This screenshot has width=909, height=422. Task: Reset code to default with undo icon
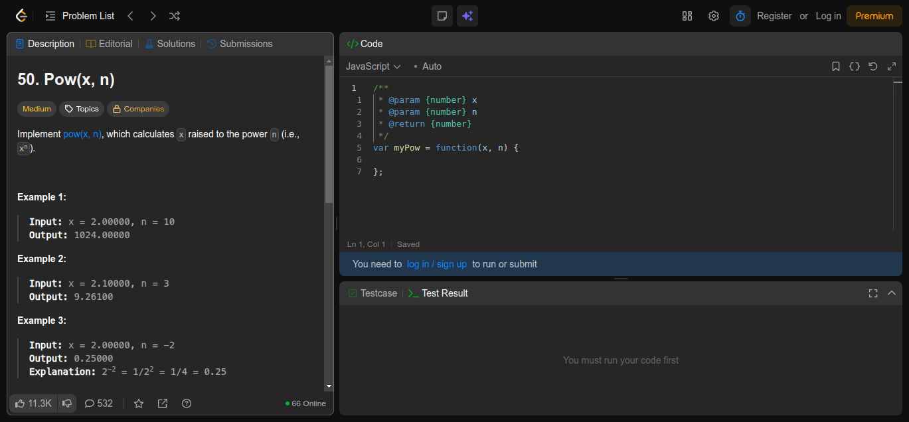(x=873, y=66)
